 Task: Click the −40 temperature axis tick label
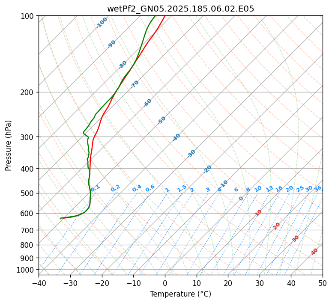[39, 283]
